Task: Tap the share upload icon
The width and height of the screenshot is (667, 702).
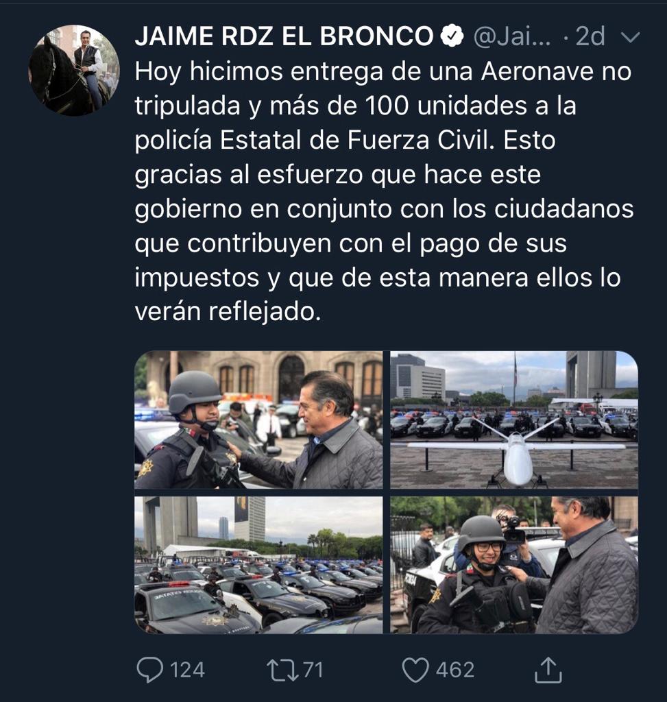Action: tap(548, 670)
